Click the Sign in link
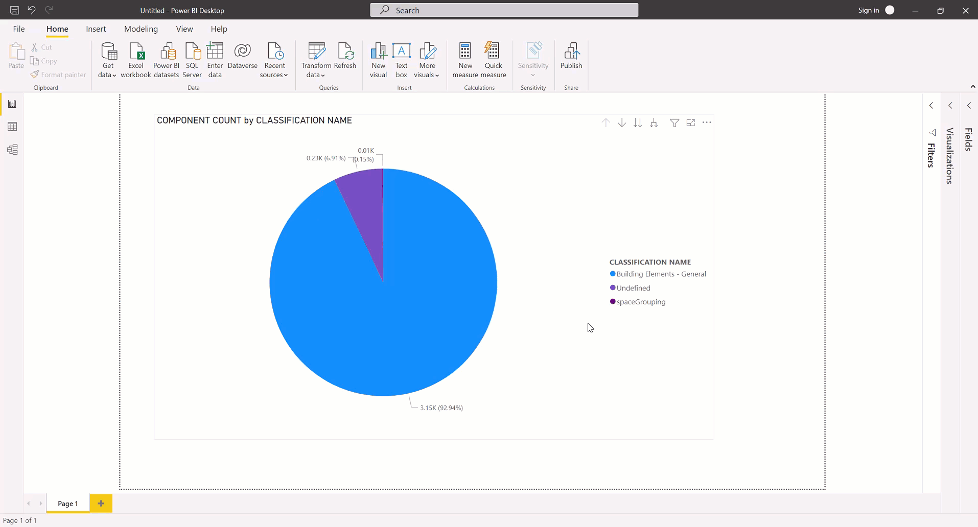Screen dimensions: 978x527 [x=869, y=10]
